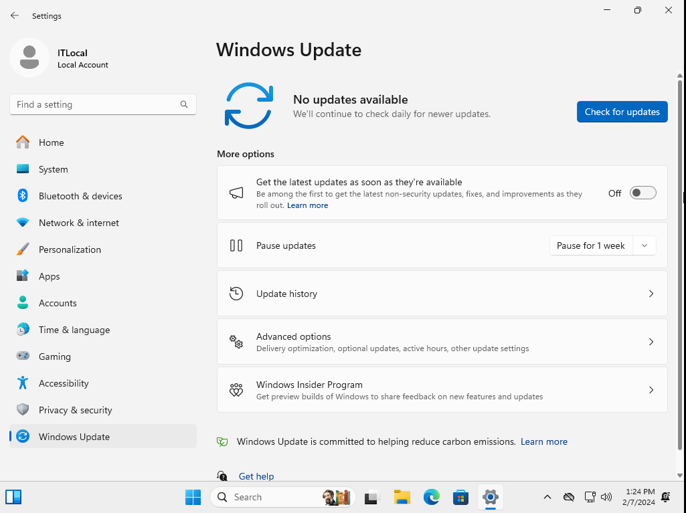Open Advanced options page
The height and width of the screenshot is (513, 686).
click(442, 342)
